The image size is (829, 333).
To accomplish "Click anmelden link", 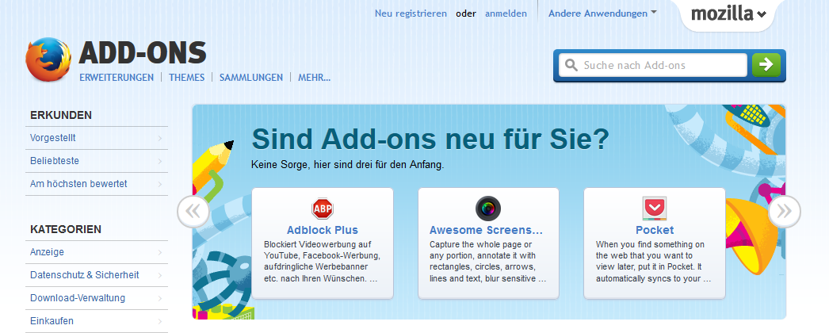I will pos(506,13).
